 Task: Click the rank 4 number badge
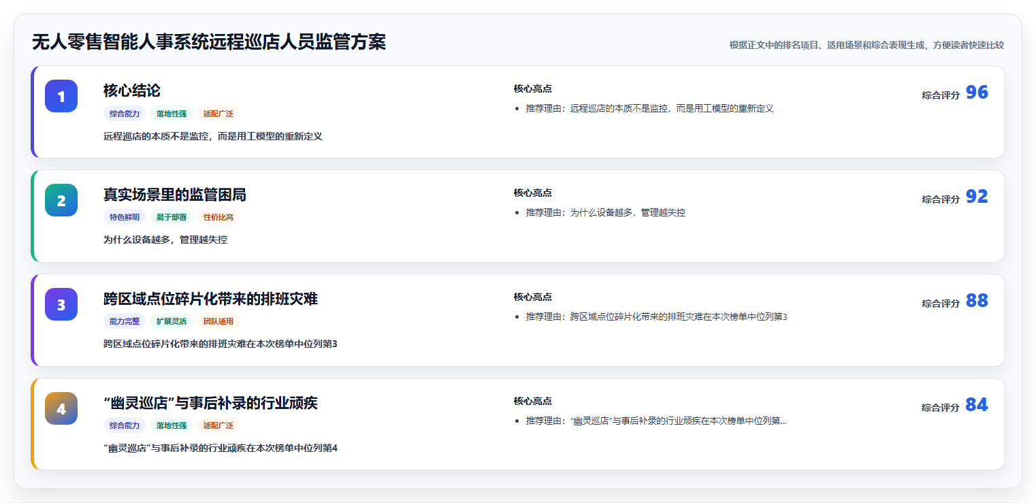click(61, 408)
